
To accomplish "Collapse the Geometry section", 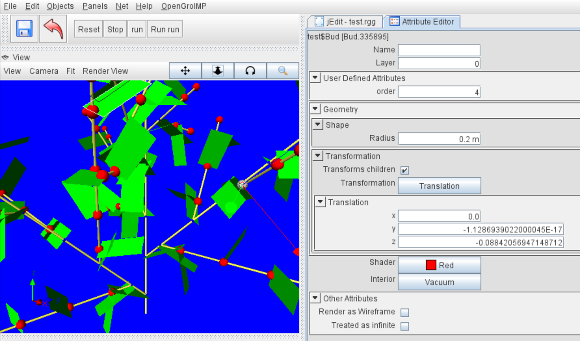I will point(316,109).
